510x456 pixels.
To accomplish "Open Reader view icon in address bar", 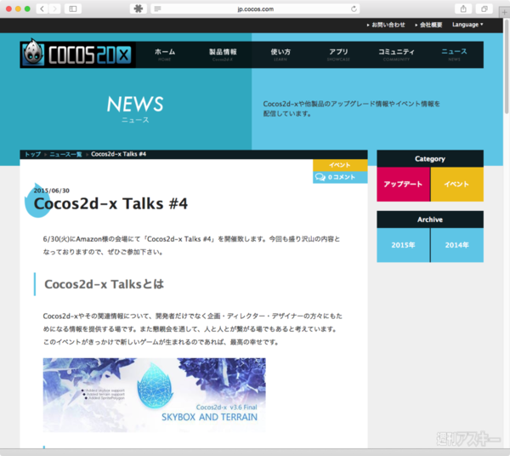I will [157, 9].
